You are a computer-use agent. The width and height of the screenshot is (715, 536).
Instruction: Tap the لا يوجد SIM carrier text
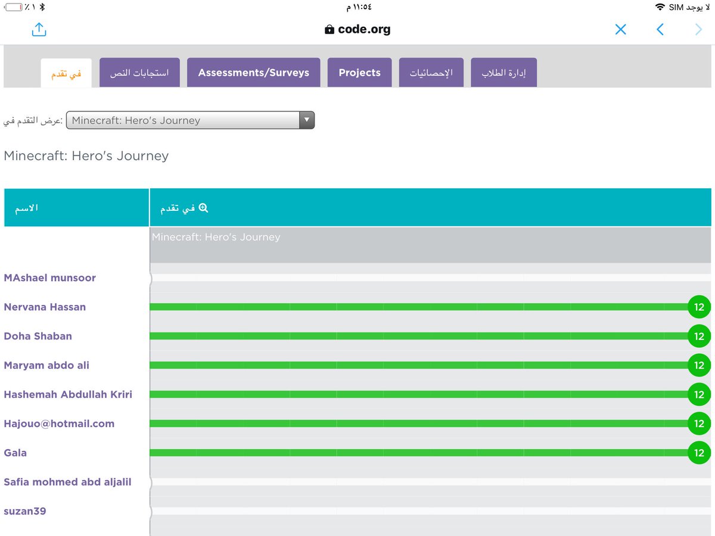(x=689, y=7)
